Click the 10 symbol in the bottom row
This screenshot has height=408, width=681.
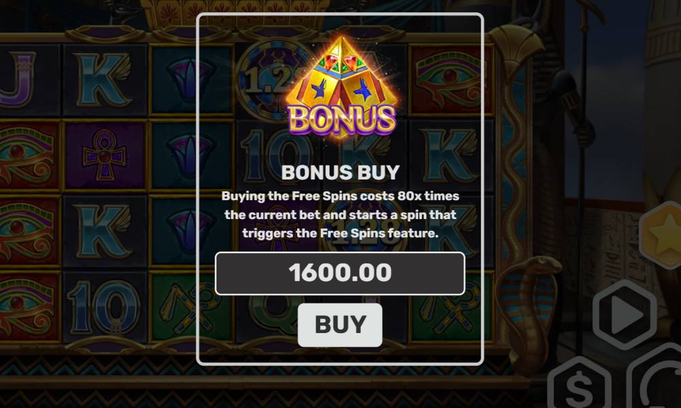[x=104, y=307]
